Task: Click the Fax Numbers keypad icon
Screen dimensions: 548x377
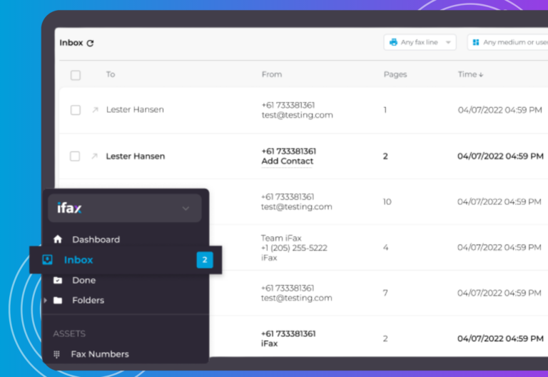Action: tap(56, 354)
